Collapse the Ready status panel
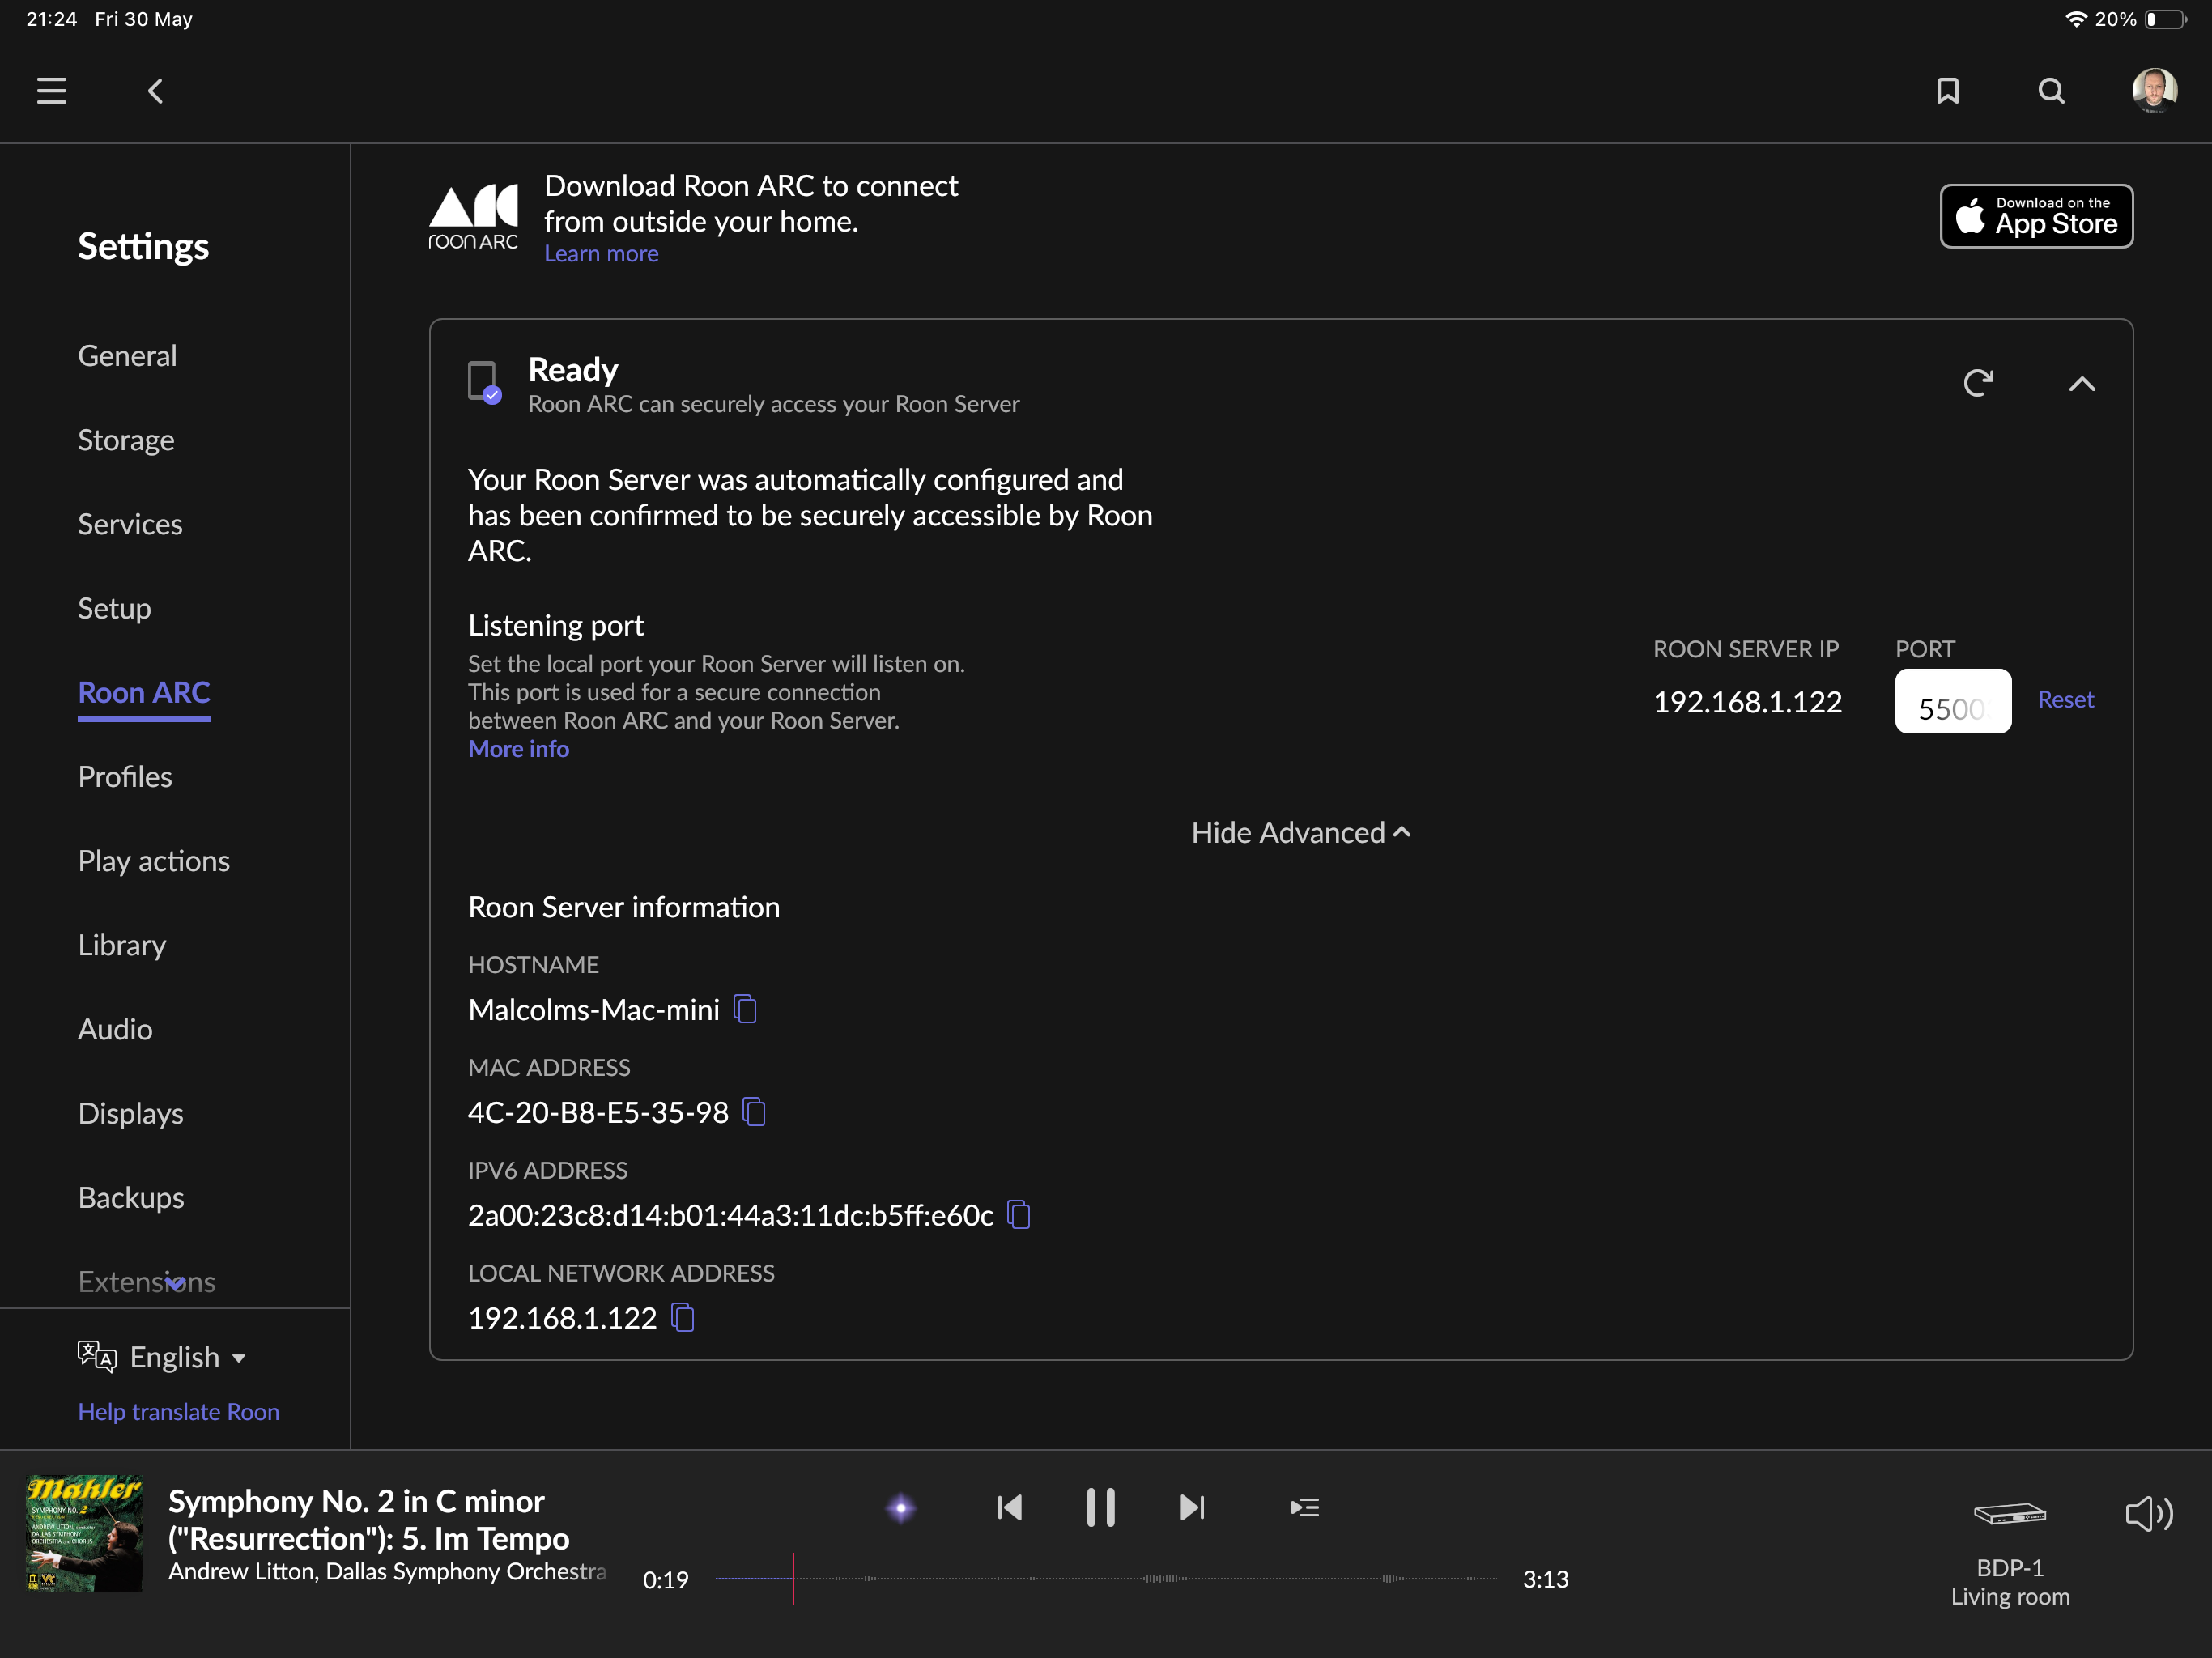Viewport: 2212px width, 1658px height. point(2081,384)
